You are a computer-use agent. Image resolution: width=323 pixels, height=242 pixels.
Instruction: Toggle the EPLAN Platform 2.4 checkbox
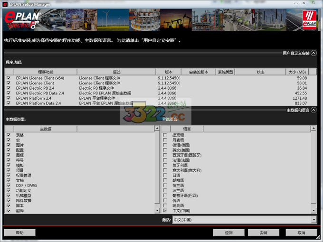(9, 98)
